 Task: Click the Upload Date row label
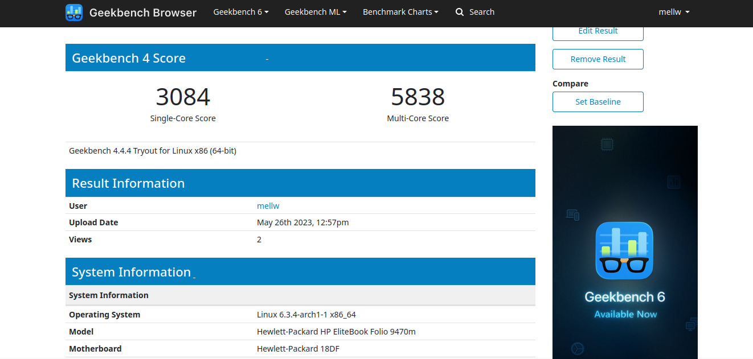93,222
